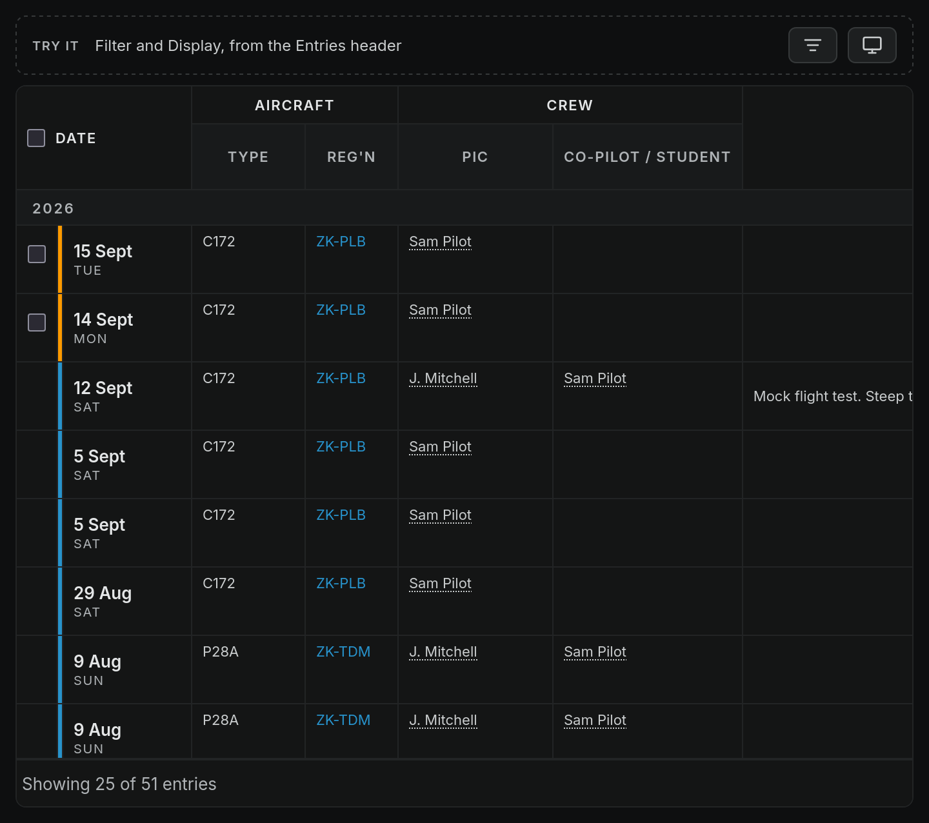
Task: Click the 'Filter and Display, from the Entries header' hint
Action: 248,46
